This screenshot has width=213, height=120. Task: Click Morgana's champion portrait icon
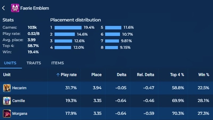pos(7,114)
